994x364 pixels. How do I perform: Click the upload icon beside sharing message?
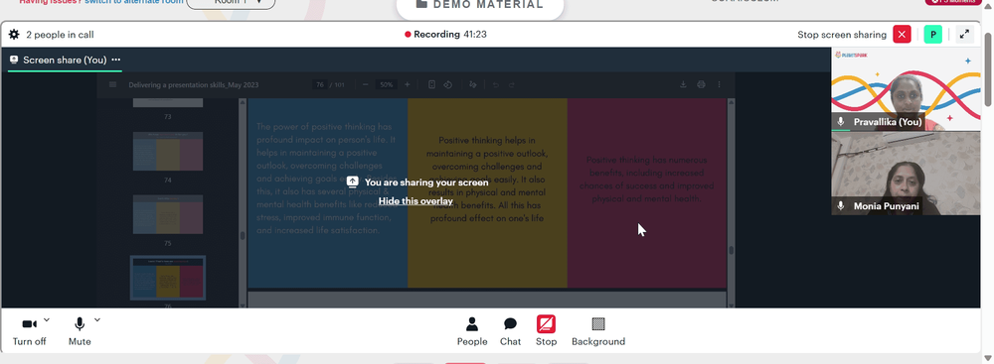tap(353, 182)
